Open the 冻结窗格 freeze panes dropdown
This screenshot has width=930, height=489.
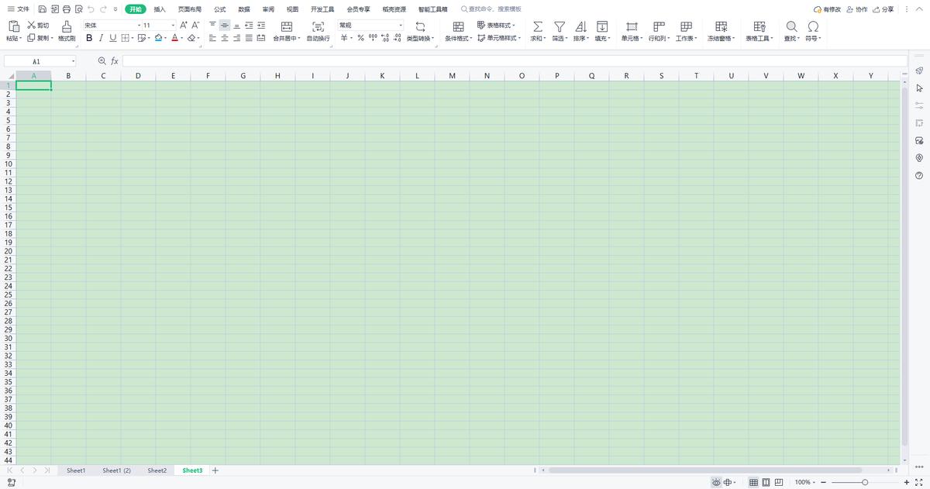point(721,38)
